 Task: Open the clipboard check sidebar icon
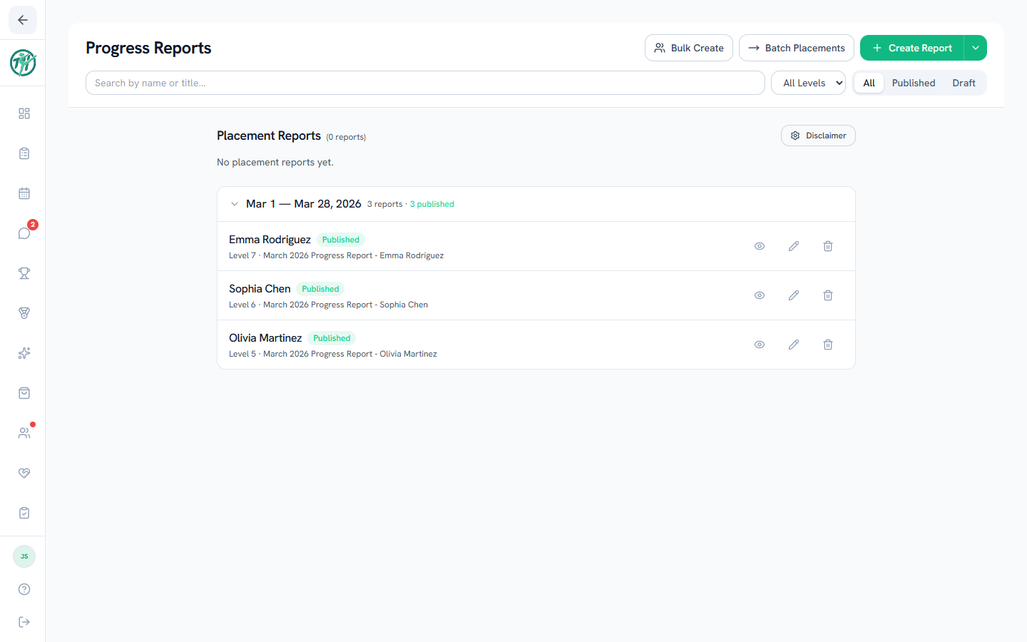point(24,513)
